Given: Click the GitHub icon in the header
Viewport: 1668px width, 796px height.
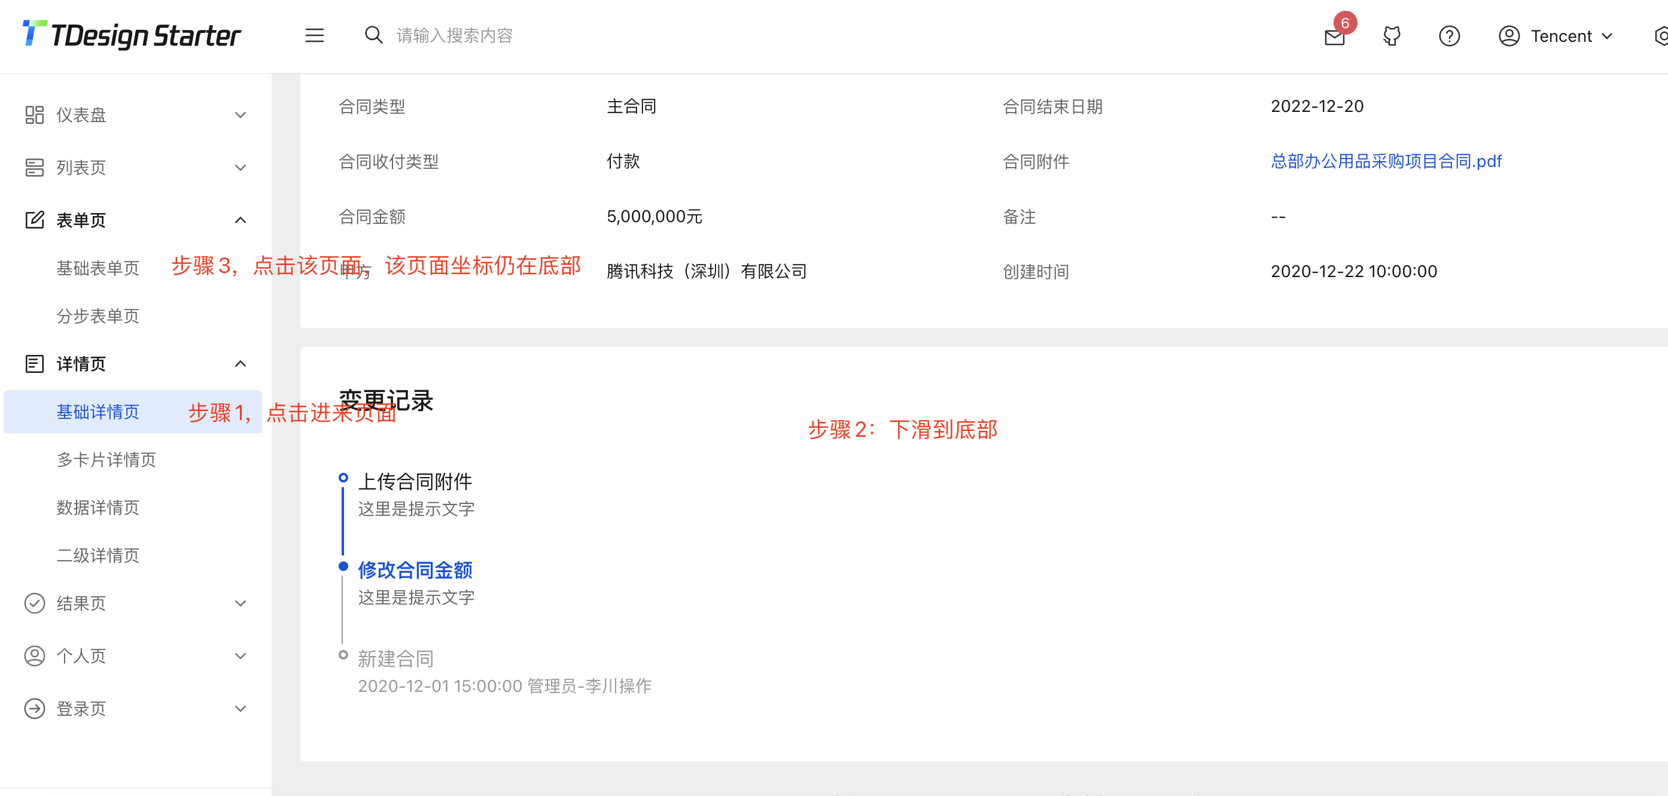Looking at the screenshot, I should tap(1392, 36).
